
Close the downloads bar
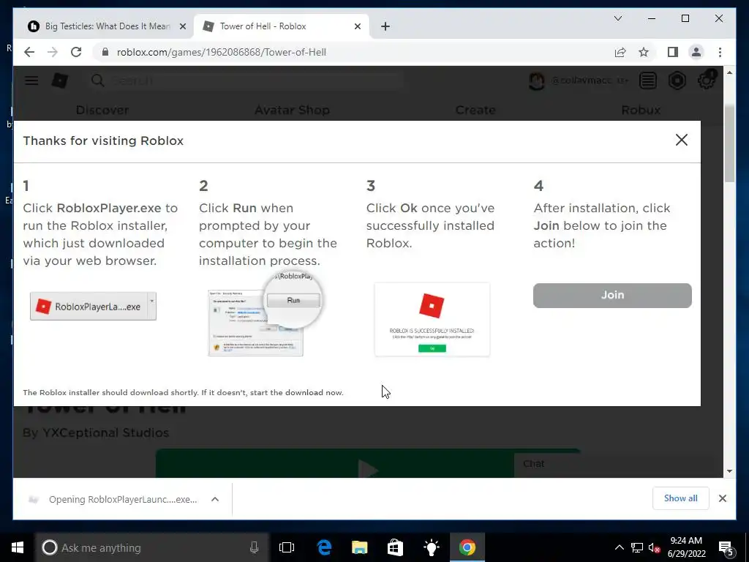722,498
